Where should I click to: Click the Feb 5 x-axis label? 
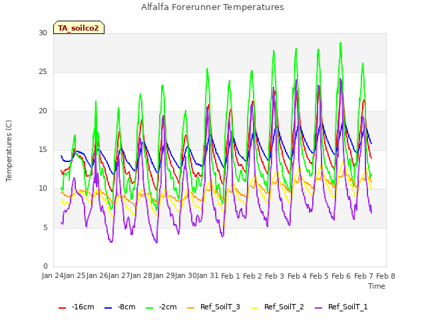pos(319,276)
